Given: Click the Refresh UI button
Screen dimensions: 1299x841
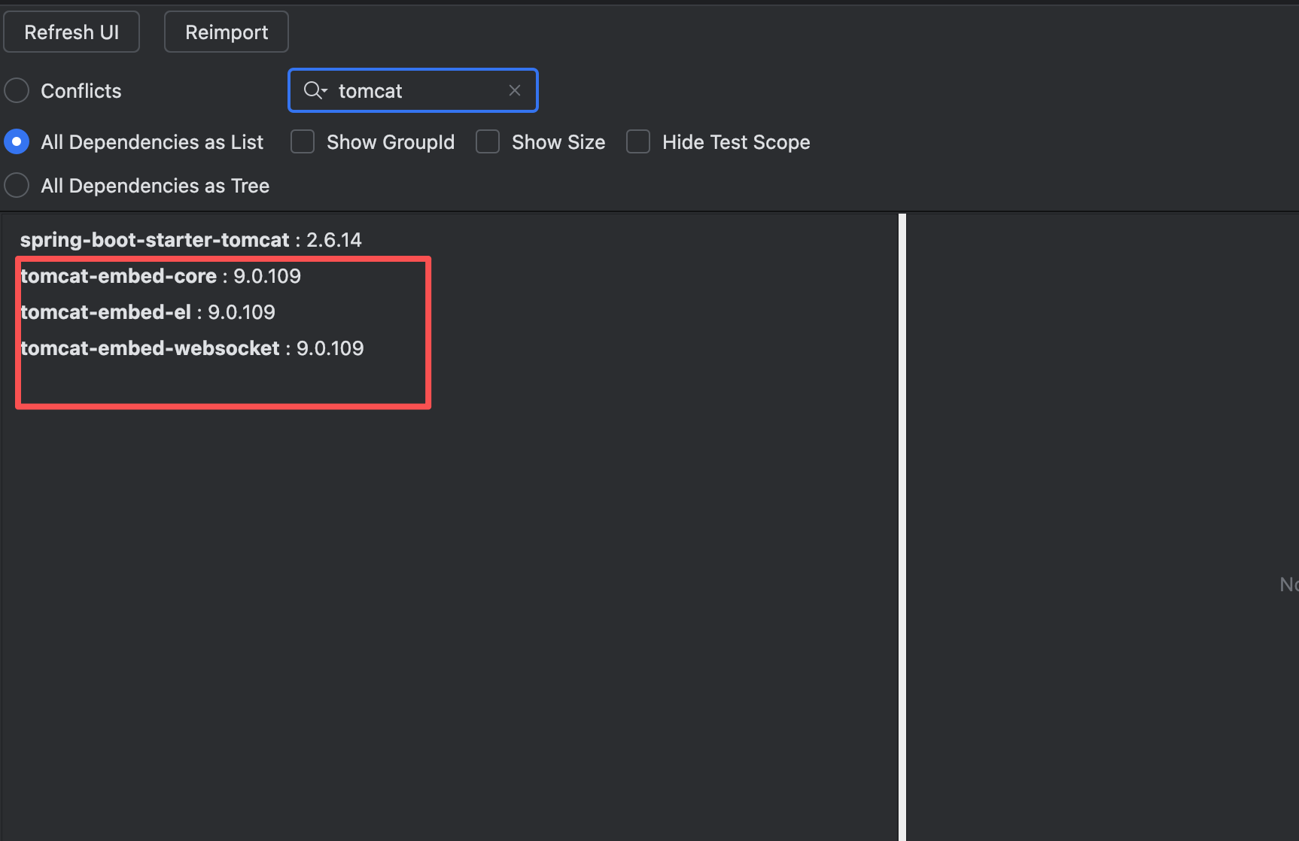Looking at the screenshot, I should tap(71, 32).
